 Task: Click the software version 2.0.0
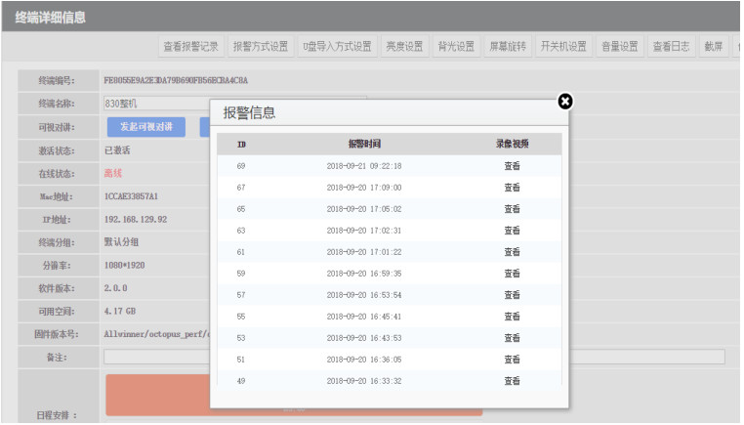(116, 288)
